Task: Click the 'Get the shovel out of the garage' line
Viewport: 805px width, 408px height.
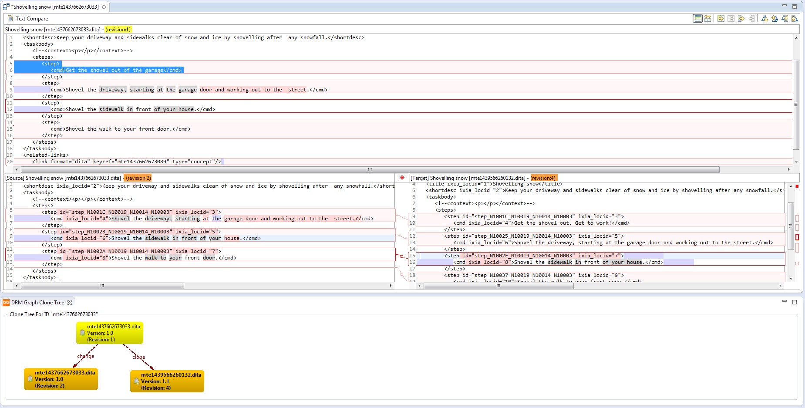Action: coord(116,70)
